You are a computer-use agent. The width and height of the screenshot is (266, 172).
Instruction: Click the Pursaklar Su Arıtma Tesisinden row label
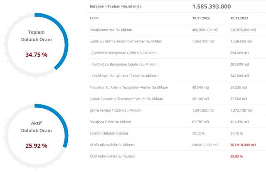(x=129, y=87)
